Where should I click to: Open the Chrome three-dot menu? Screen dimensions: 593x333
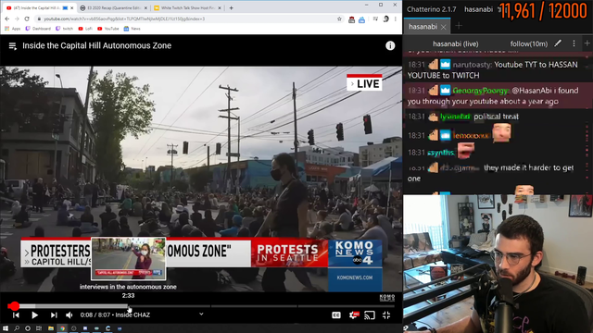click(396, 18)
